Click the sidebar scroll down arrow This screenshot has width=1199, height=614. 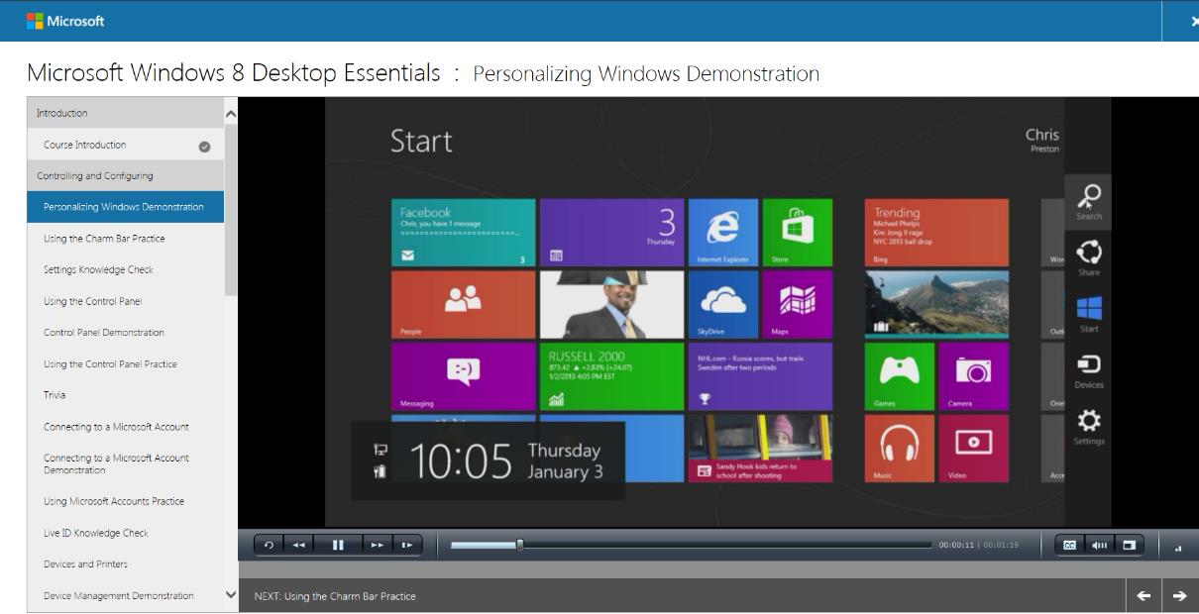[x=232, y=595]
